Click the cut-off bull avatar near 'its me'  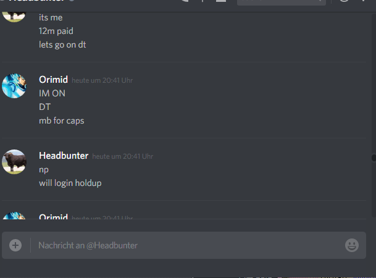(x=14, y=17)
